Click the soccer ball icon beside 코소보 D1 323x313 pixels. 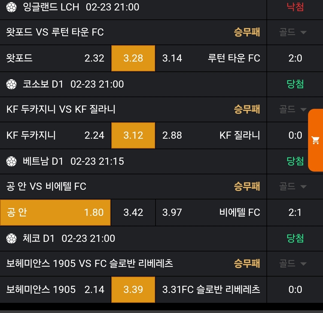coord(11,84)
